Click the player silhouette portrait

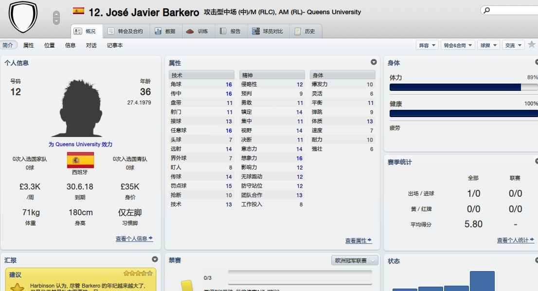(80, 108)
